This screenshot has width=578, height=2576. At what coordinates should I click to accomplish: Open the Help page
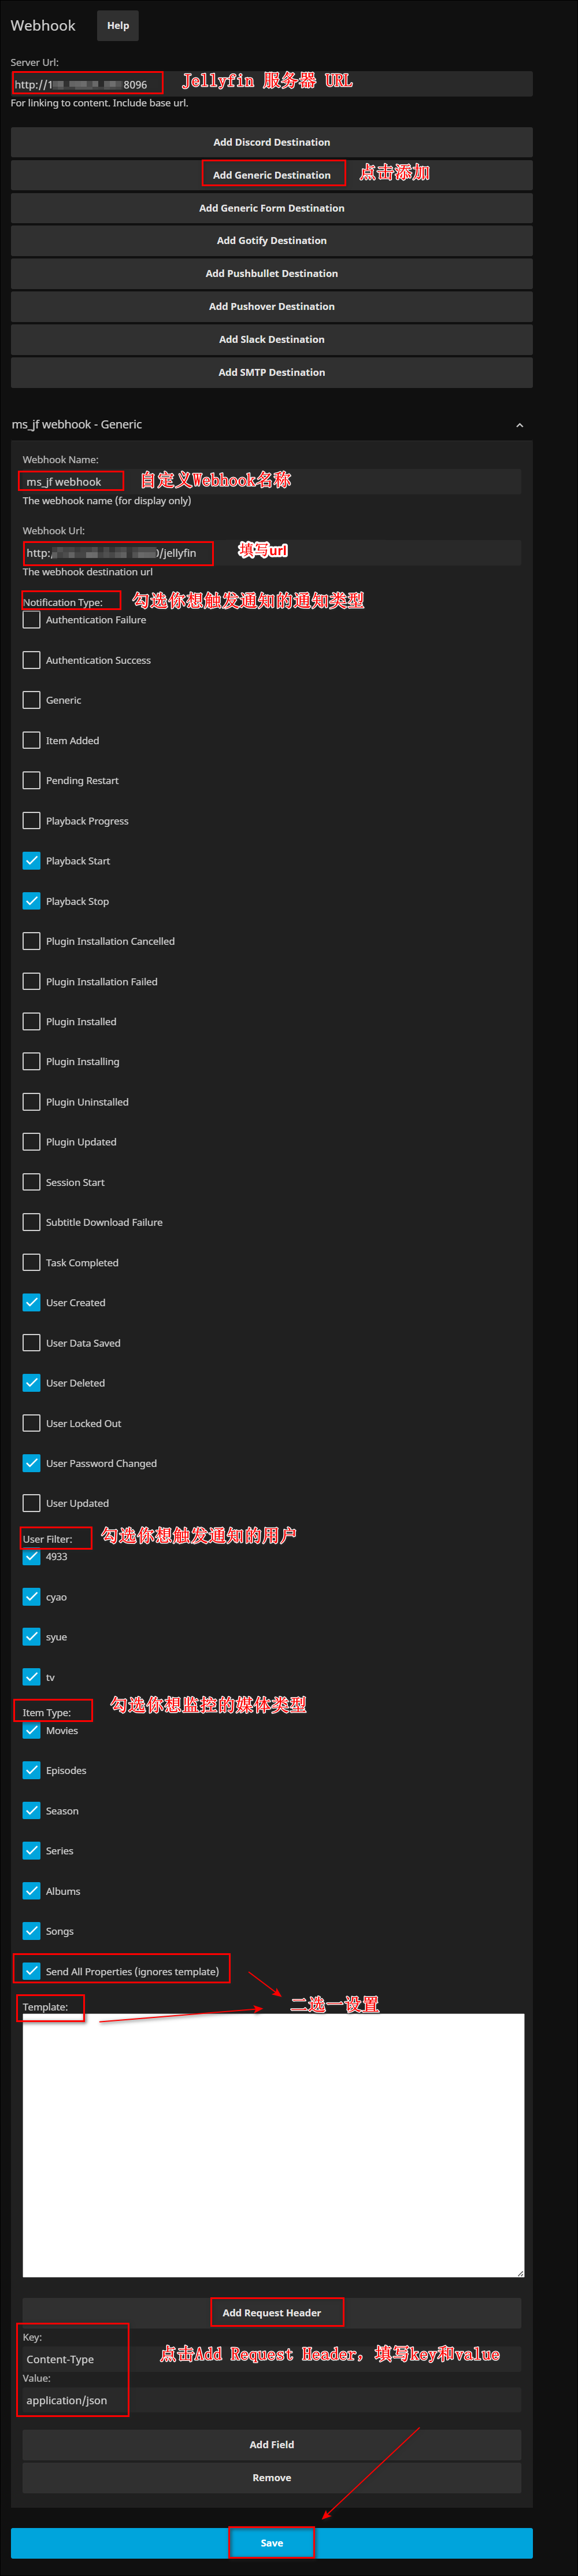[x=117, y=25]
